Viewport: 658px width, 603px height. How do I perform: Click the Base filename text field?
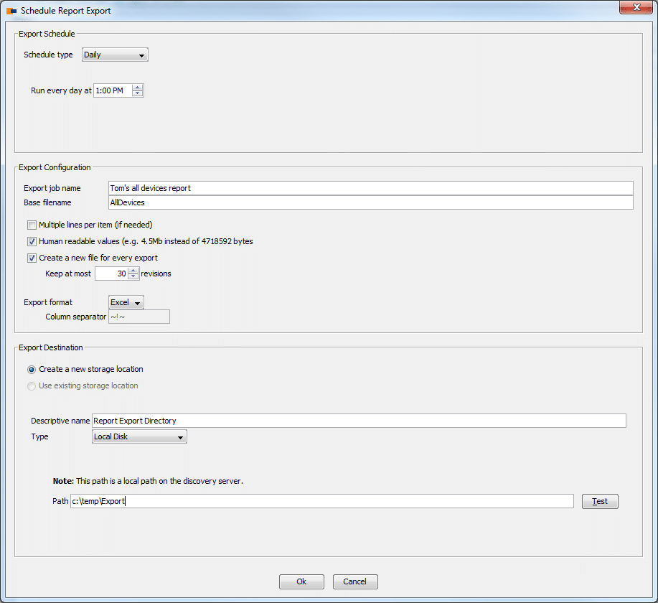(x=370, y=202)
